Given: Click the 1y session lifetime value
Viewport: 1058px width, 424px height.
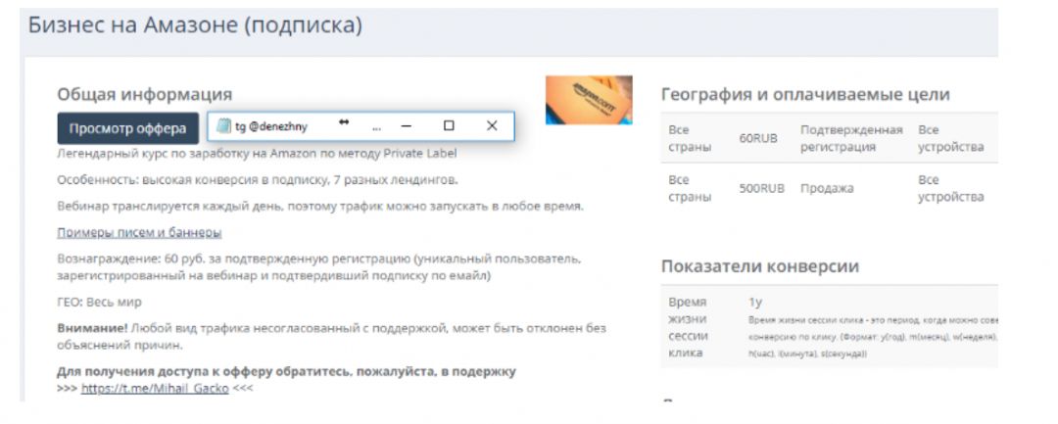Looking at the screenshot, I should (755, 302).
